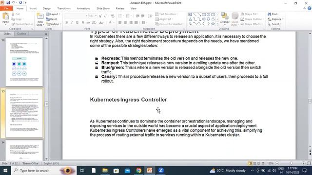Click Find in the Editing group
This screenshot has height=175, width=312.
(273, 14)
